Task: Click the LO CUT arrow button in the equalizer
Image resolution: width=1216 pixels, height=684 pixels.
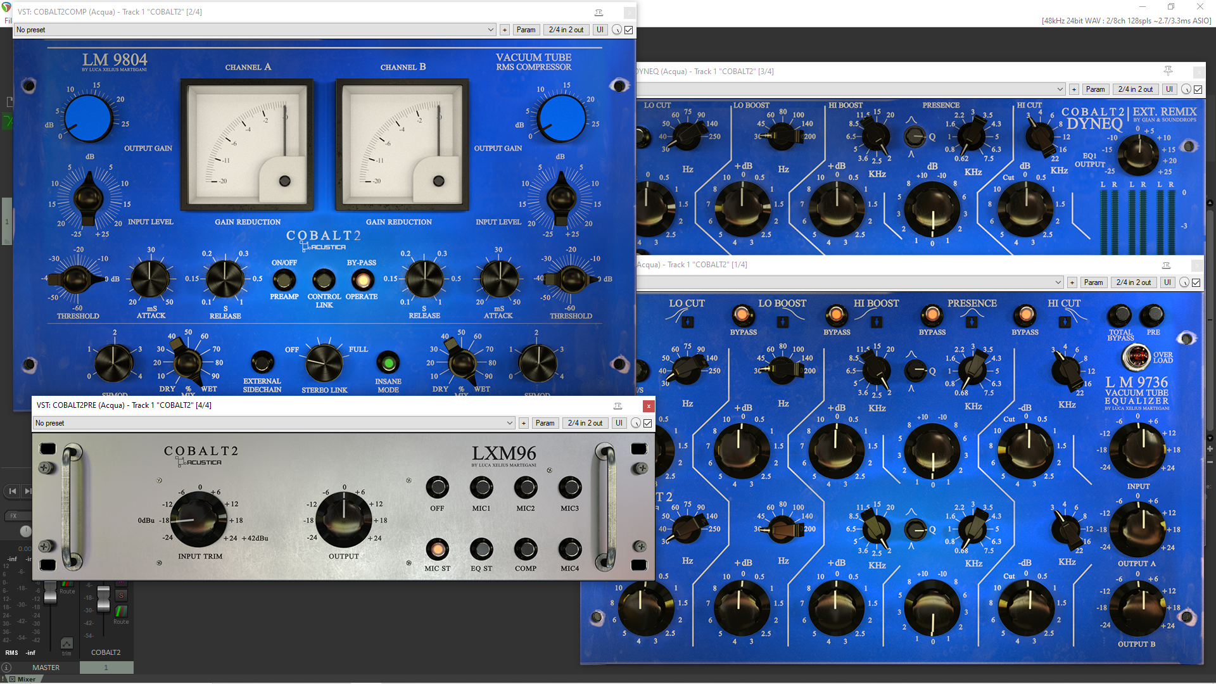Action: tap(688, 322)
